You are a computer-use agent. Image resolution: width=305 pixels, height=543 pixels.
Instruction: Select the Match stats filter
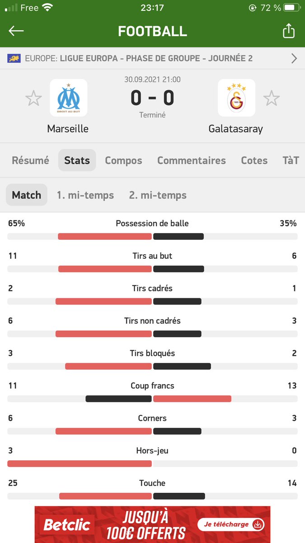pyautogui.click(x=26, y=195)
